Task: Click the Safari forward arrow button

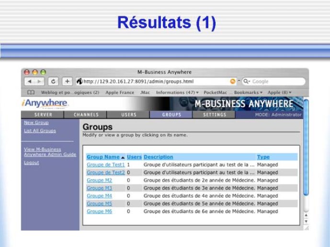Action: point(39,81)
